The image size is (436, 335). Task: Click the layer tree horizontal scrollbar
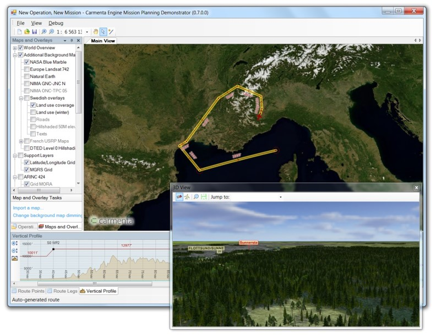pyautogui.click(x=39, y=190)
